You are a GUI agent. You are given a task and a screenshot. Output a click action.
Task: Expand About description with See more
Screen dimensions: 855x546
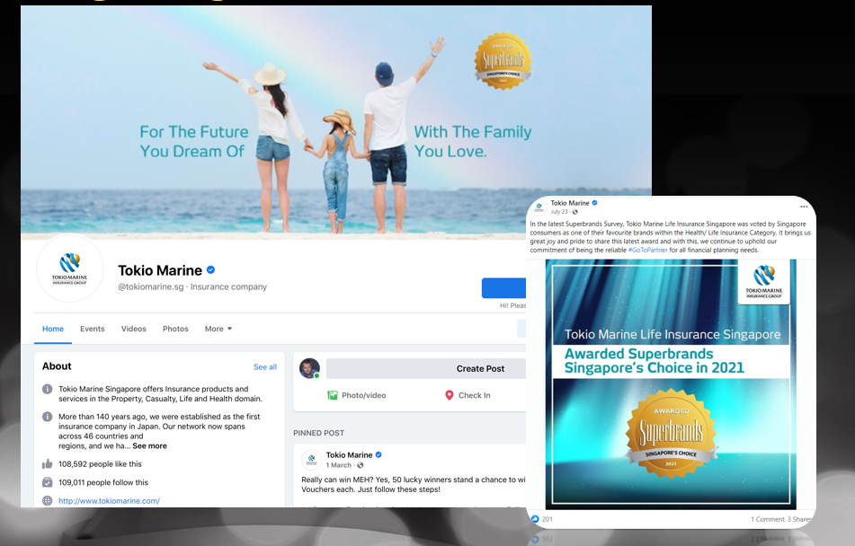pos(150,445)
